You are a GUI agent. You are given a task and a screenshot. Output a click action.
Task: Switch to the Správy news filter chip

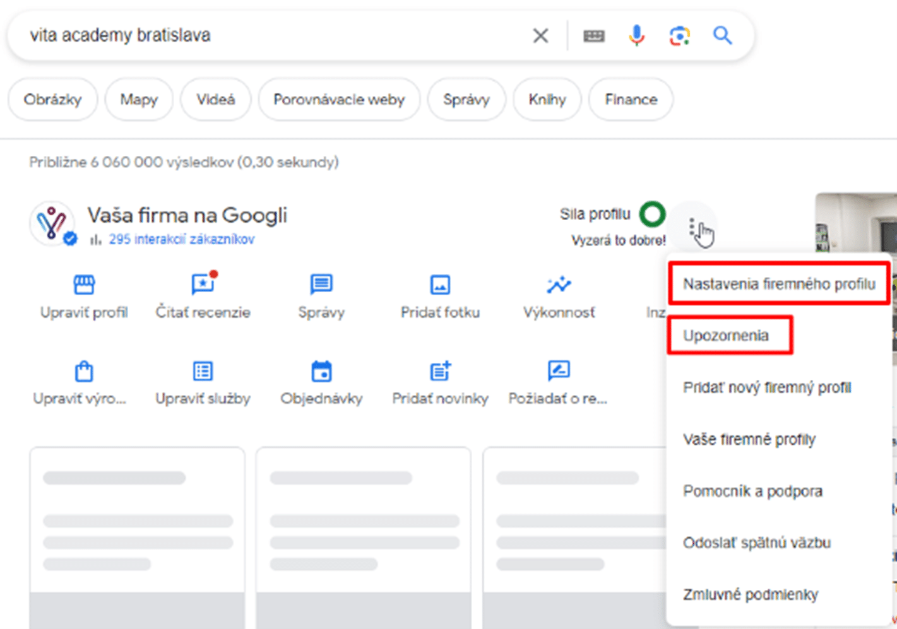(466, 99)
